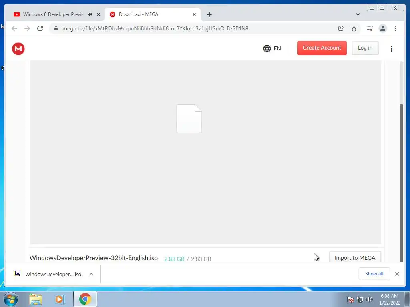The image size is (410, 307).
Task: Expand download item options chevron
Action: click(91, 274)
